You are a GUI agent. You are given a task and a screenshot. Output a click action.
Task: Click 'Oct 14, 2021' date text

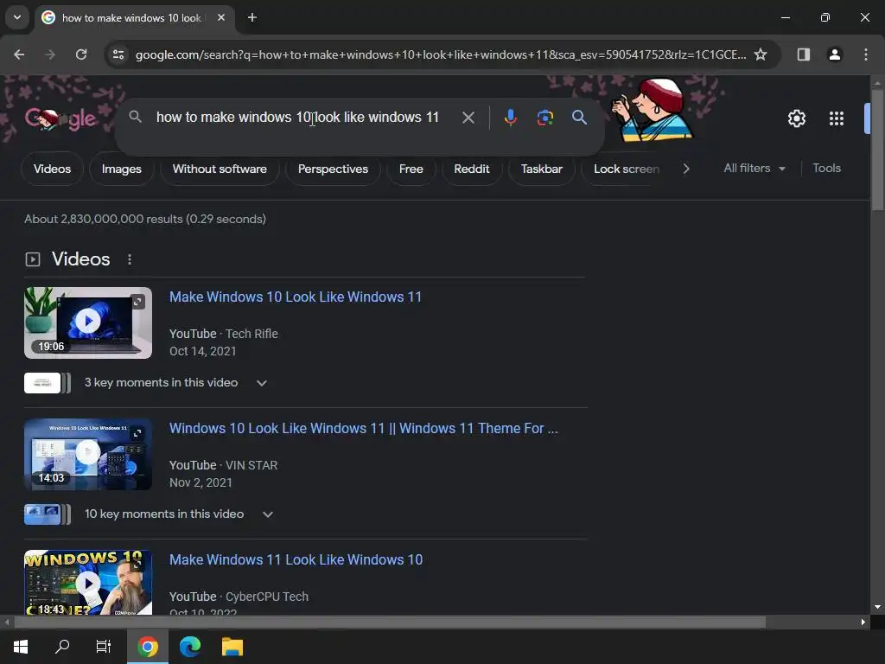tap(202, 351)
